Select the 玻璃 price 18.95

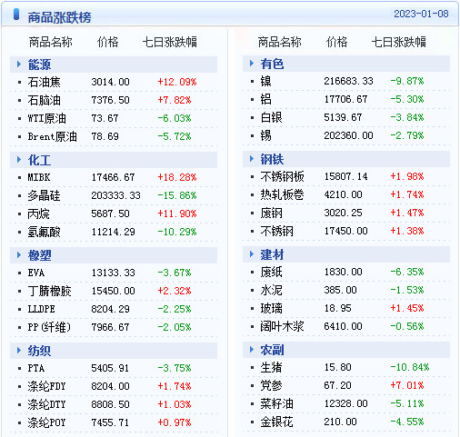coord(337,308)
